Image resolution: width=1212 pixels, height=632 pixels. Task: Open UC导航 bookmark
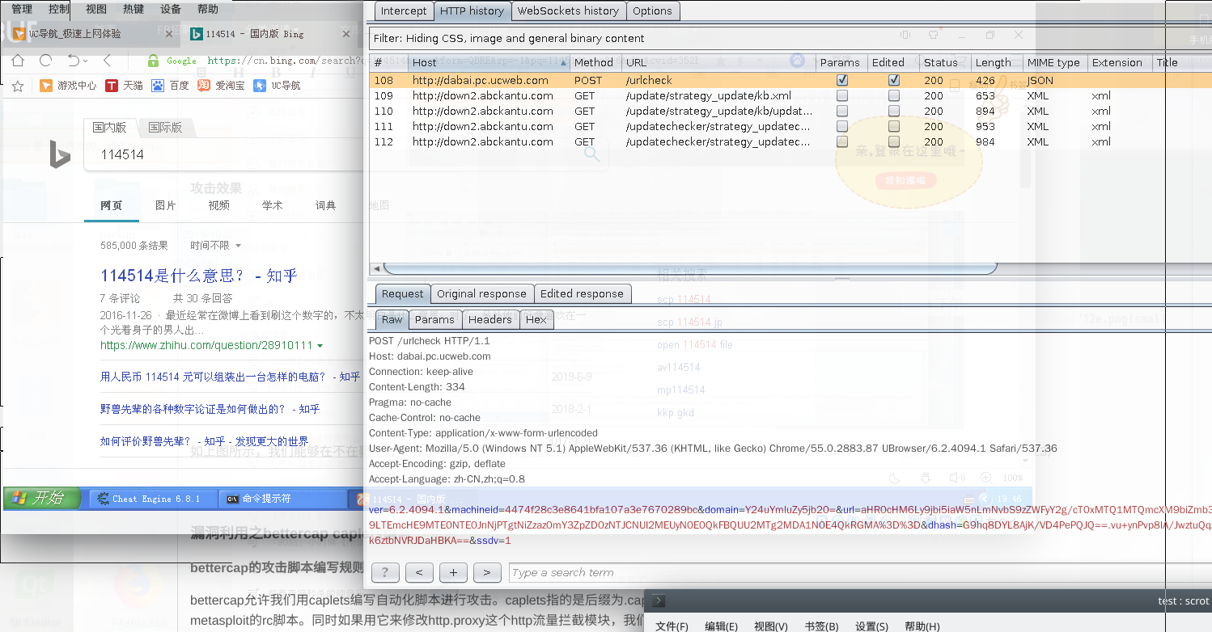[277, 85]
